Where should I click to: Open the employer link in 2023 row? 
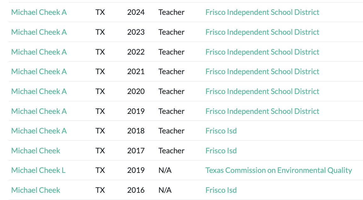262,32
